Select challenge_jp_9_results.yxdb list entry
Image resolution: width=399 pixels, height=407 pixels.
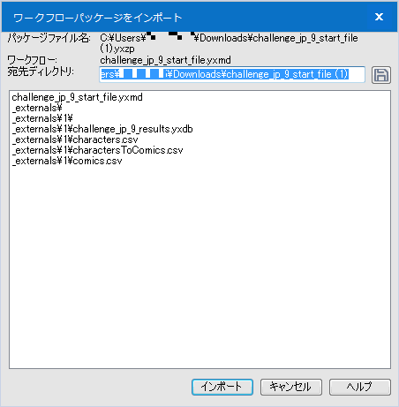102,129
